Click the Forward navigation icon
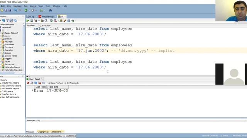The height and width of the screenshot is (138, 247). 32,10
